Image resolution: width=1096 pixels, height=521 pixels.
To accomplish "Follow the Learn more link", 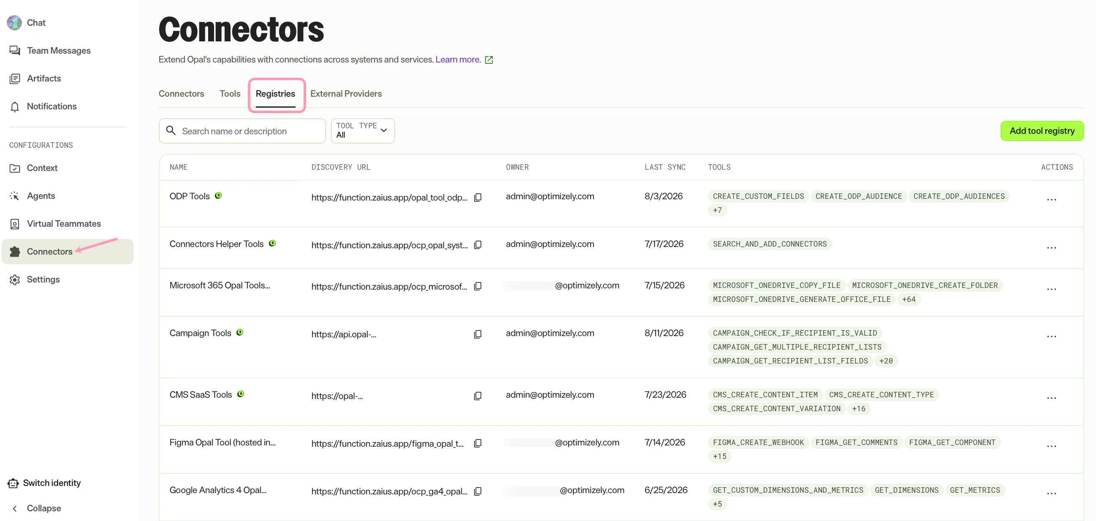I will 458,60.
